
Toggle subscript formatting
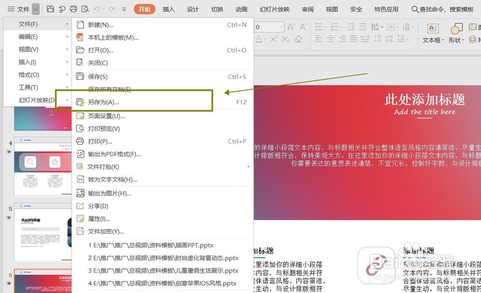(x=286, y=39)
